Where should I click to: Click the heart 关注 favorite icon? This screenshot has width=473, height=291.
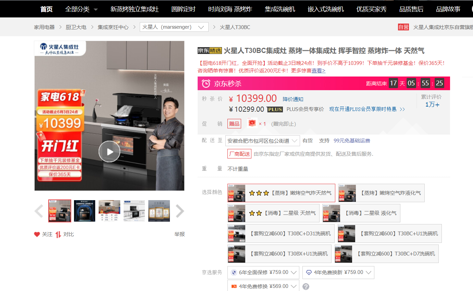tap(37, 234)
